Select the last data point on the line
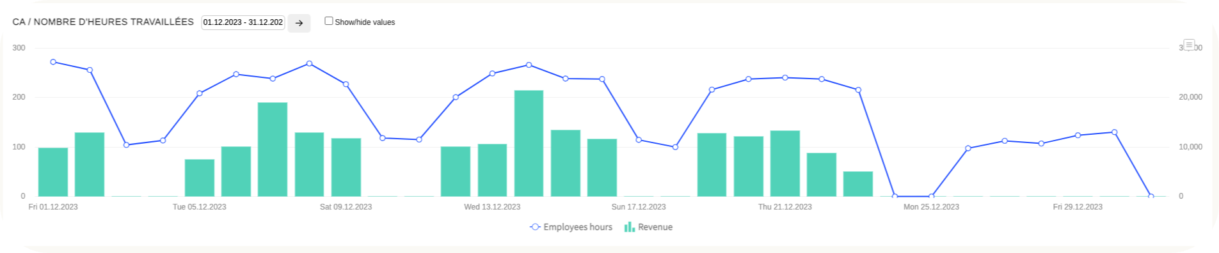Image resolution: width=1219 pixels, height=253 pixels. [x=1151, y=196]
